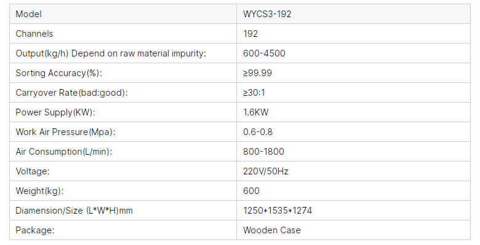Click the Channels row label
This screenshot has height=245, width=480.
(x=34, y=34)
